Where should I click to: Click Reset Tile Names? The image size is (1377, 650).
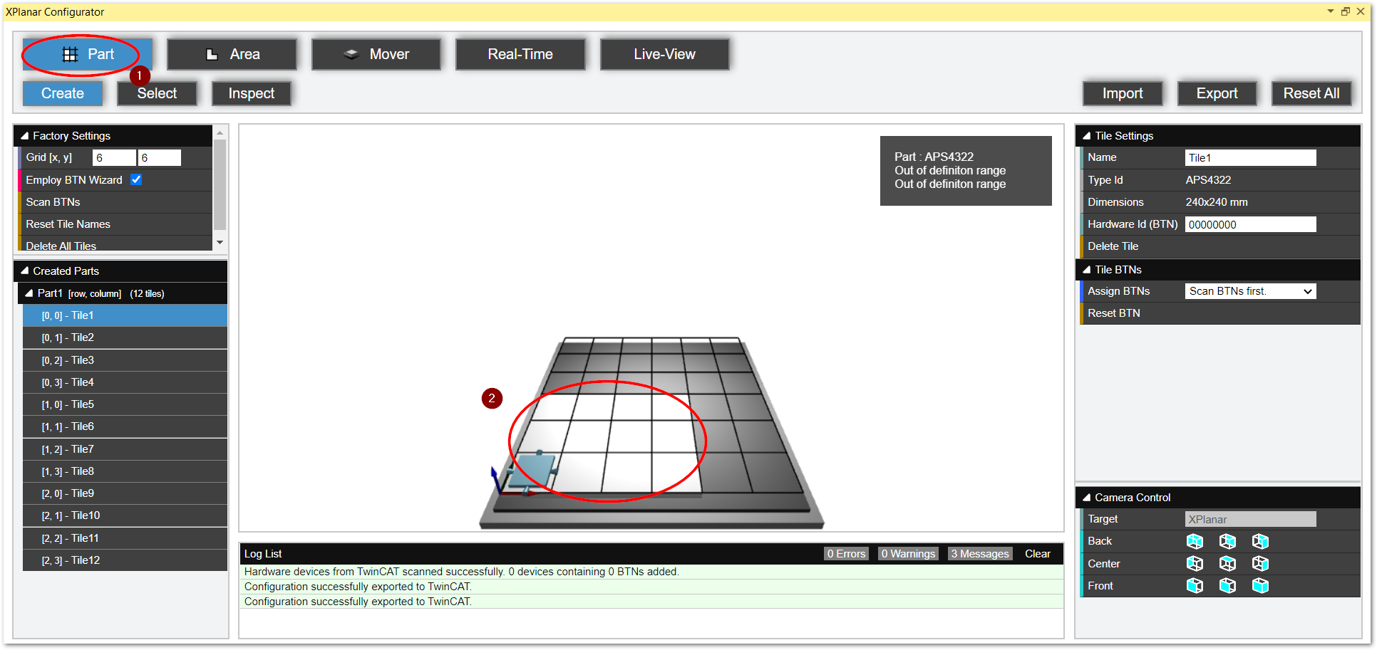coord(116,224)
